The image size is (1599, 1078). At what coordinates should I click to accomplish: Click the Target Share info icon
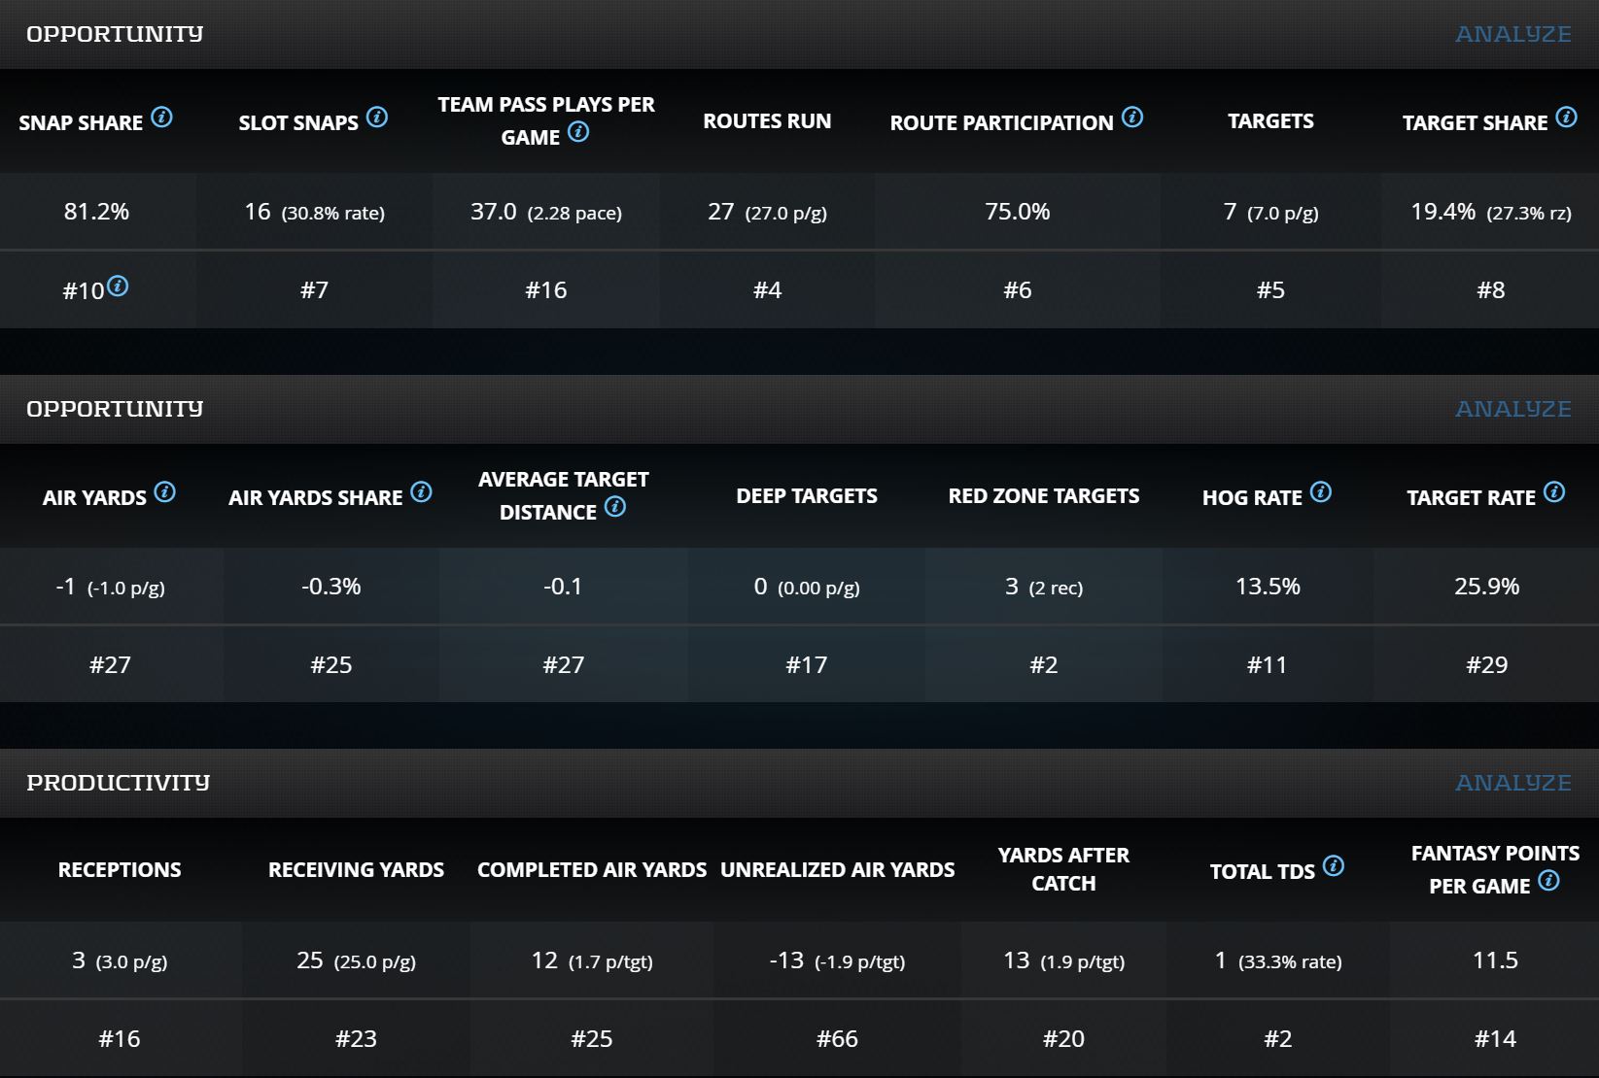(x=1566, y=118)
